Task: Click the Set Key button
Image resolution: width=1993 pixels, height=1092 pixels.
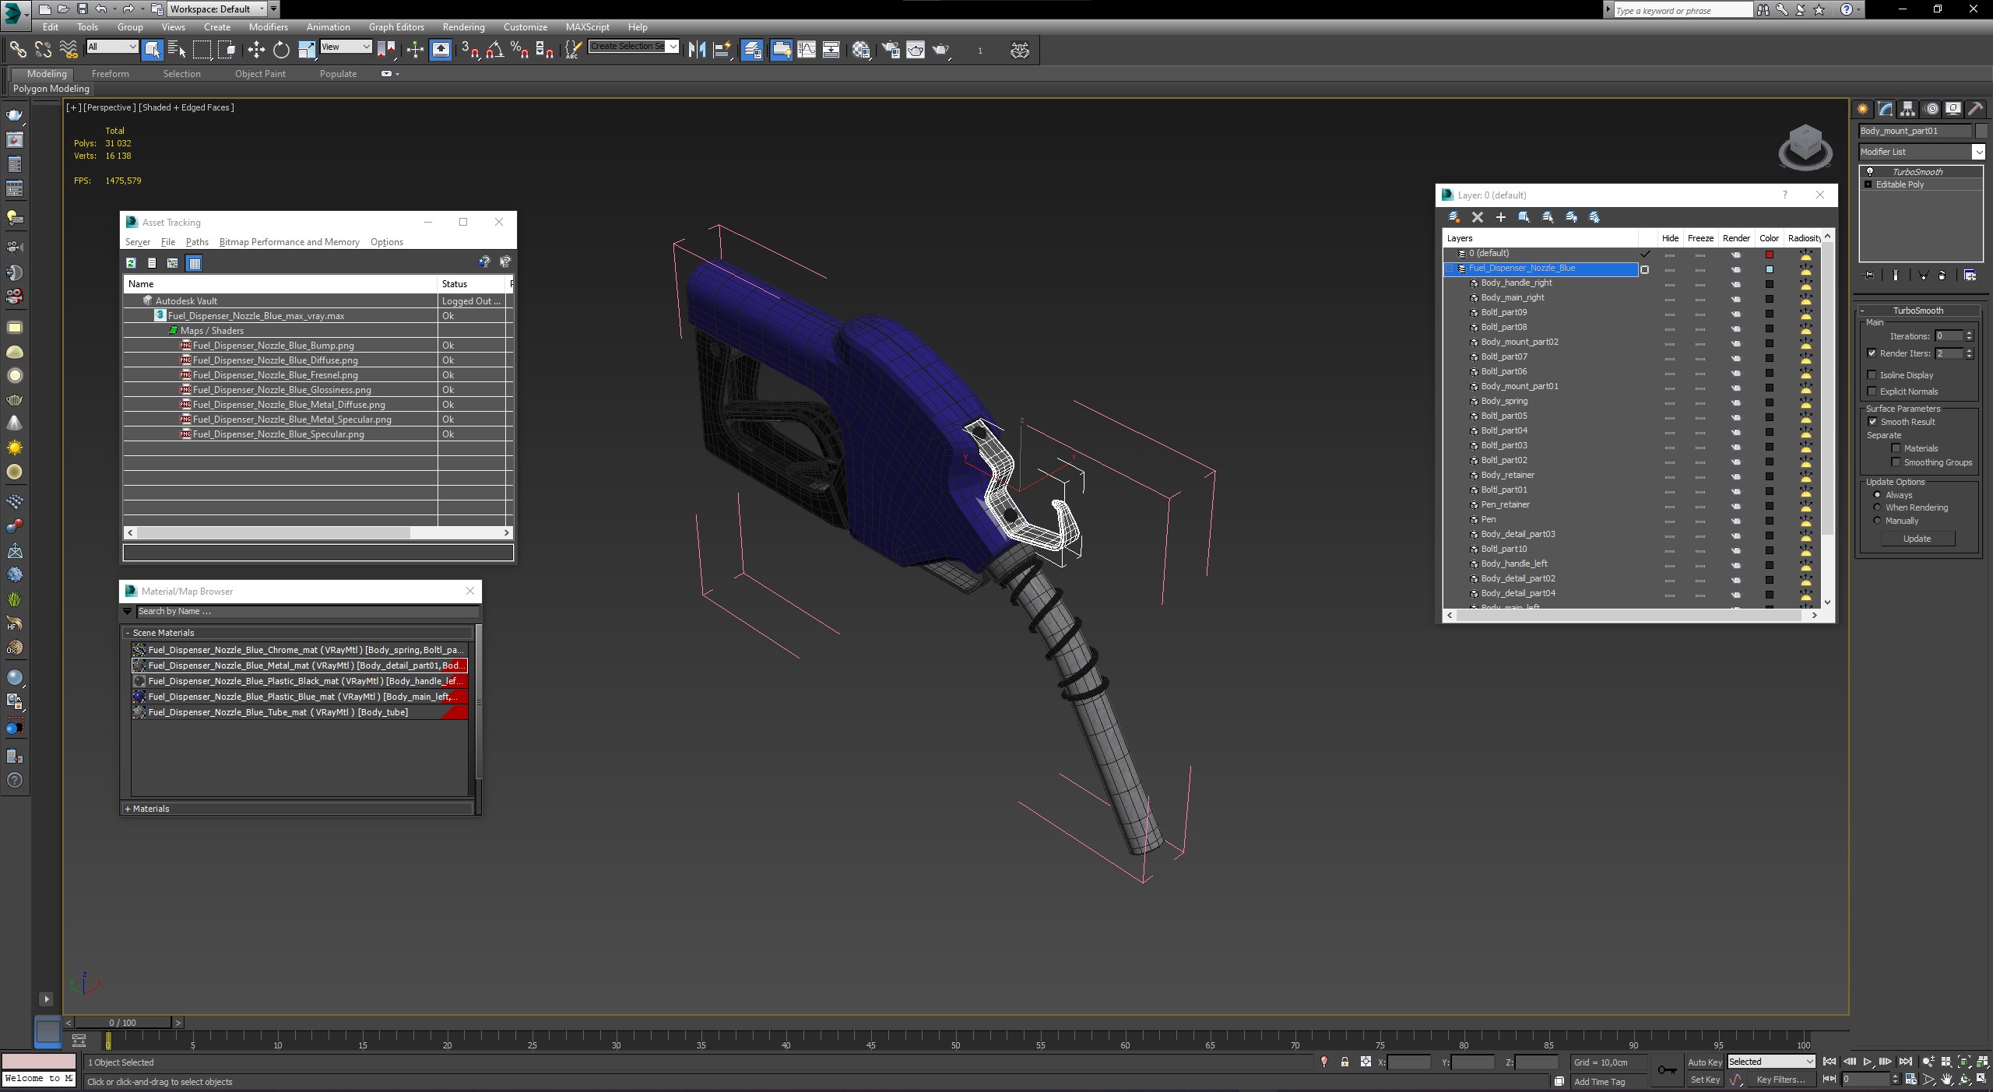Action: [x=1704, y=1080]
